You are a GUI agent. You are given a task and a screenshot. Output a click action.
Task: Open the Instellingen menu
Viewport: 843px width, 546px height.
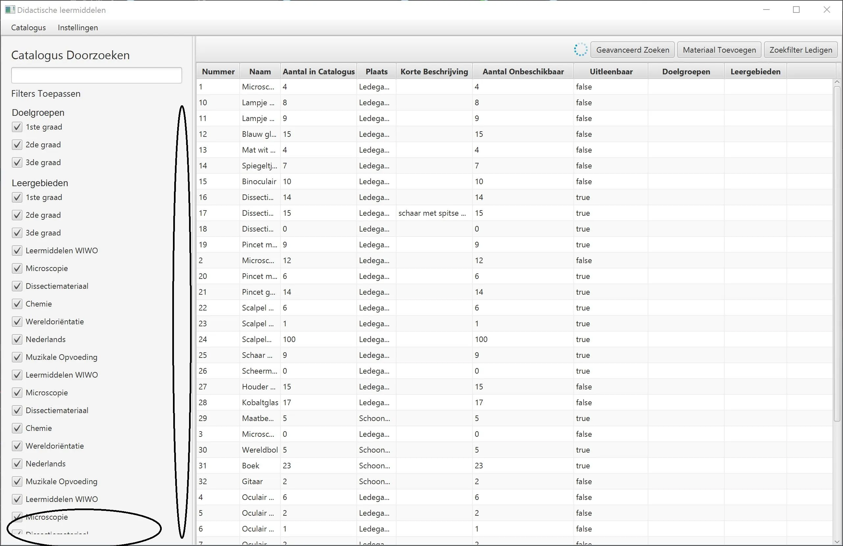point(78,28)
